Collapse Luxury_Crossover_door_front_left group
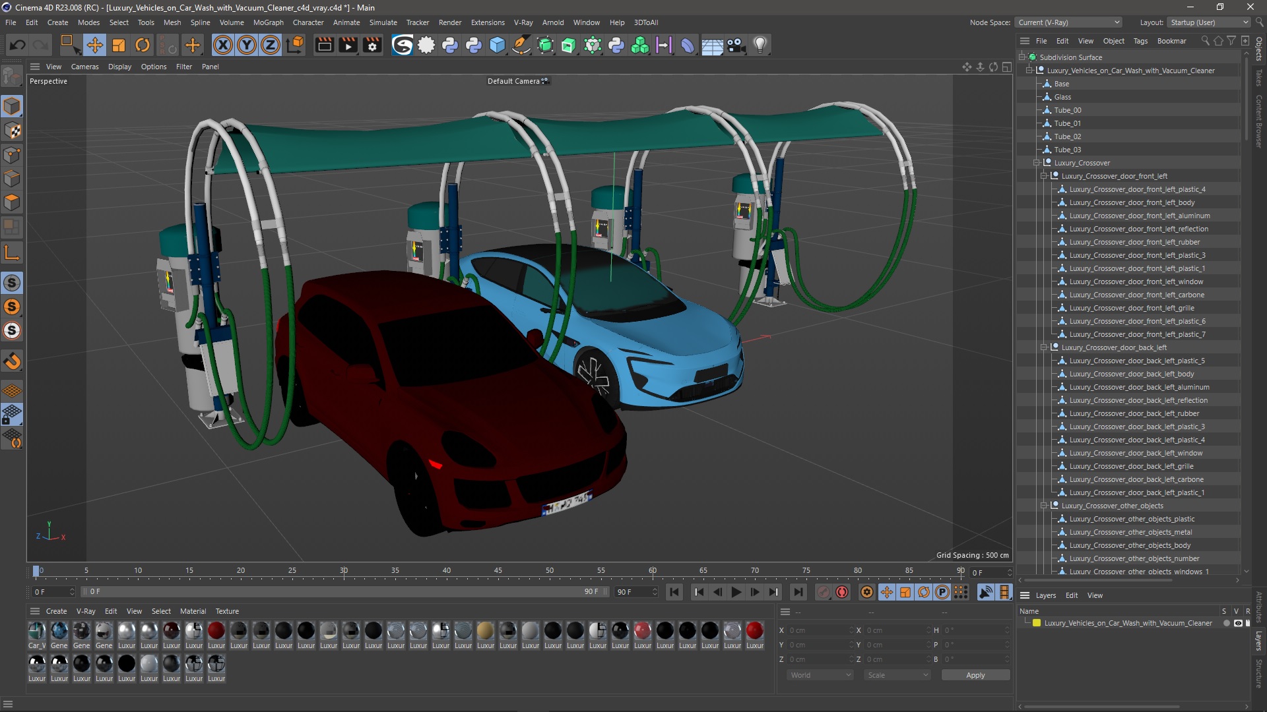 [1044, 176]
